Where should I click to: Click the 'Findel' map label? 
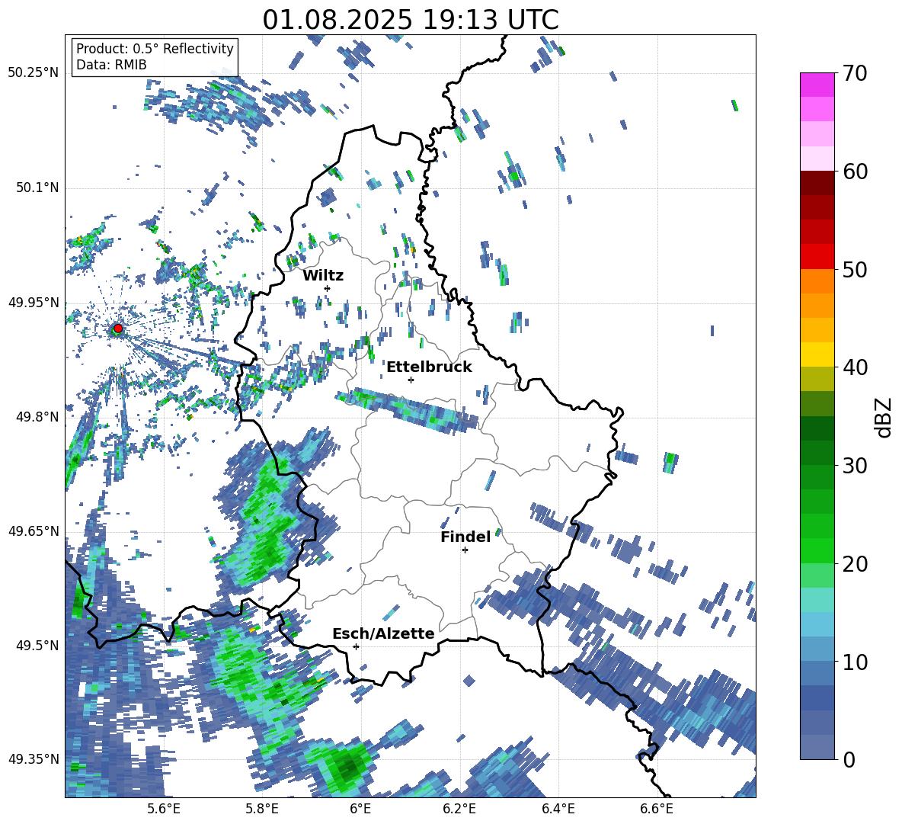pyautogui.click(x=465, y=537)
